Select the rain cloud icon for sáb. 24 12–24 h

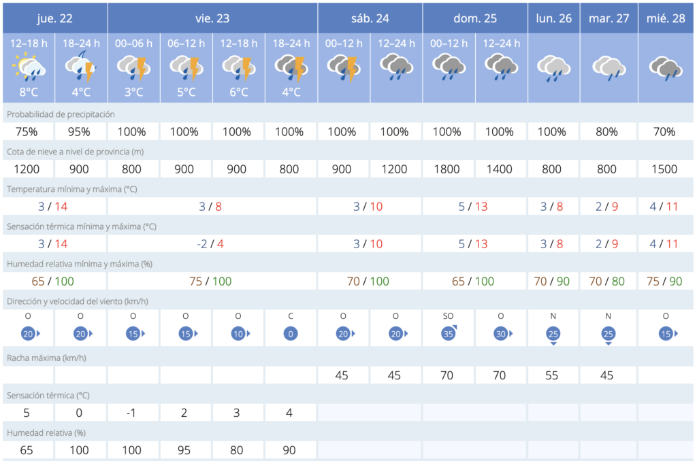396,67
